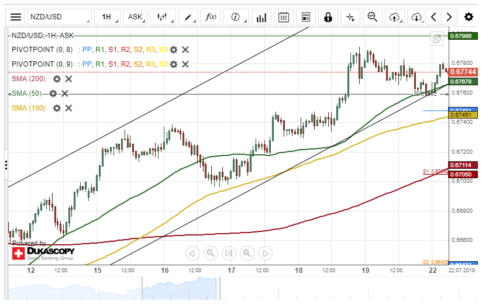Image resolution: width=482 pixels, height=305 pixels.
Task: Open the hamburger main menu
Action: click(x=16, y=17)
